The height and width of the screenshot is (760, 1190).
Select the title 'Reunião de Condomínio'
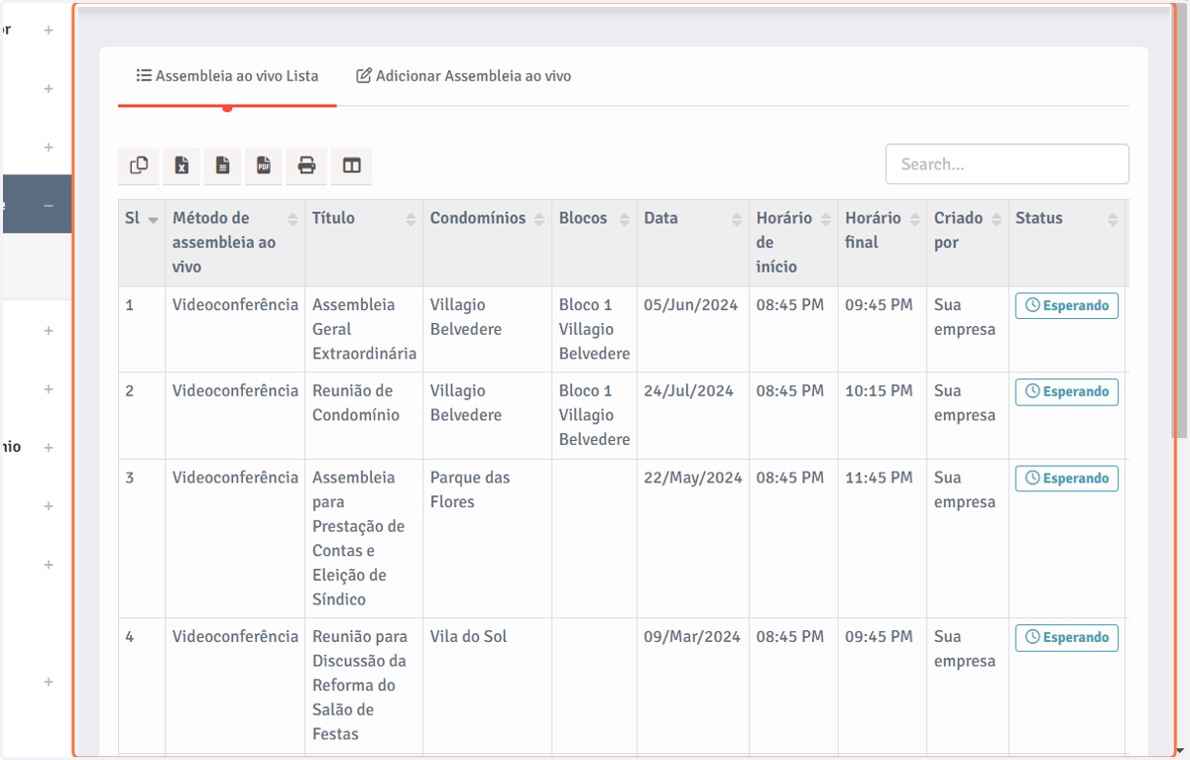tap(356, 403)
